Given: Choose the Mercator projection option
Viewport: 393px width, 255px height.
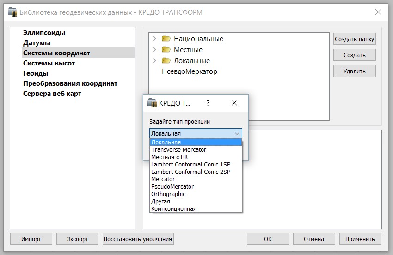Looking at the screenshot, I should click(x=196, y=179).
